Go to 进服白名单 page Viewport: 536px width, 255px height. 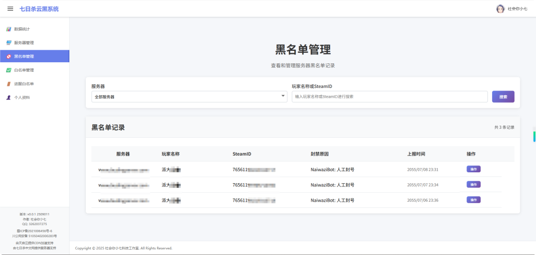tap(35, 84)
